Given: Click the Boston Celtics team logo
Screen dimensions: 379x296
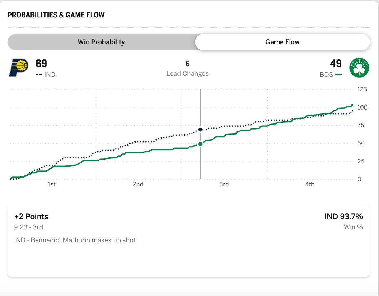Looking at the screenshot, I should tap(359, 68).
